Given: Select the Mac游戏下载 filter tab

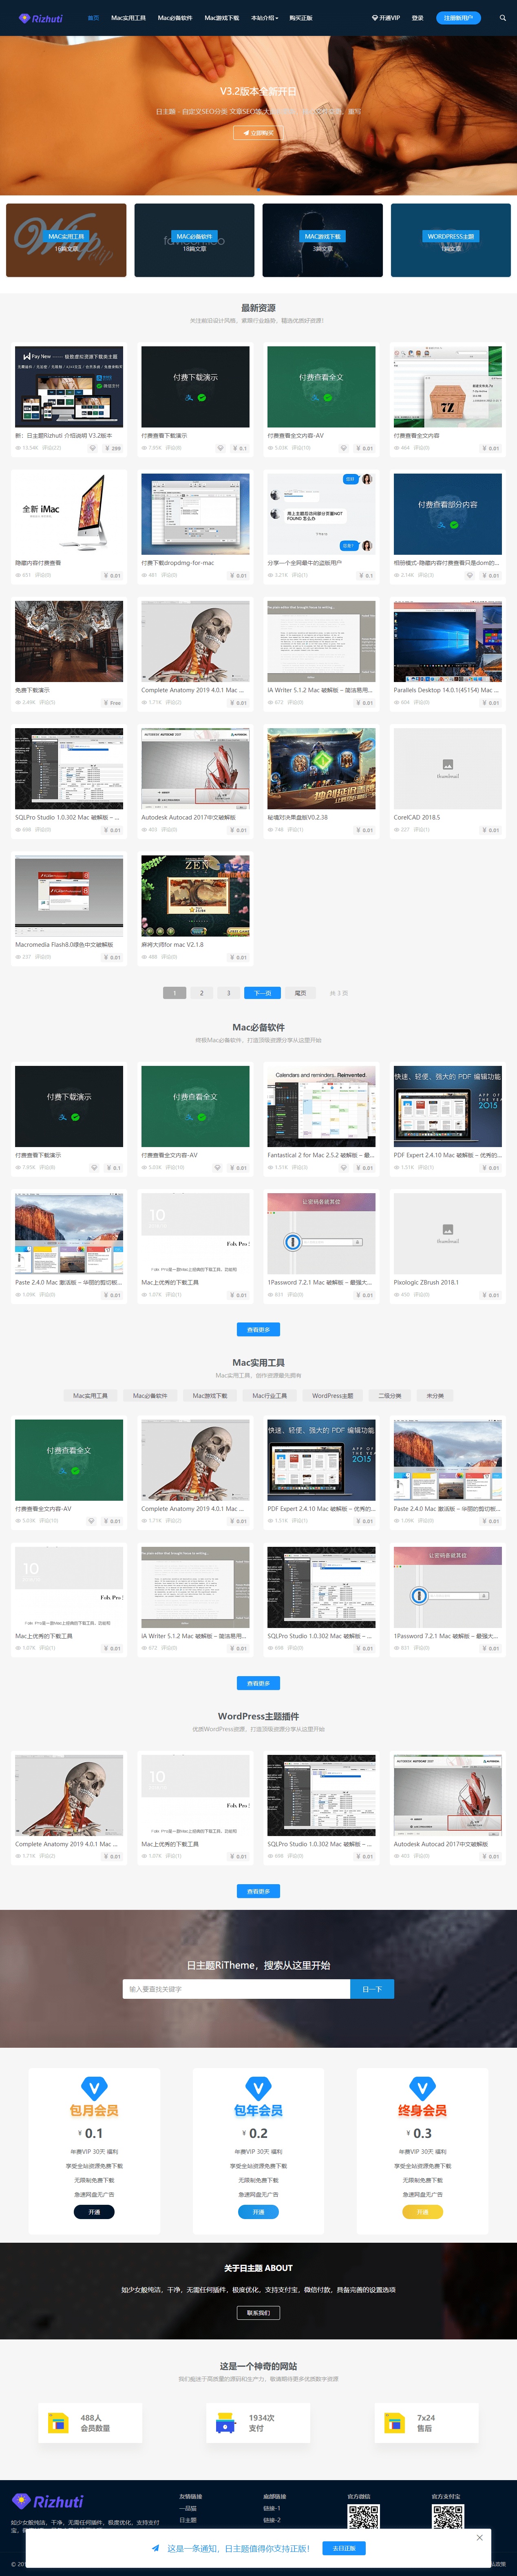Looking at the screenshot, I should point(210,1395).
